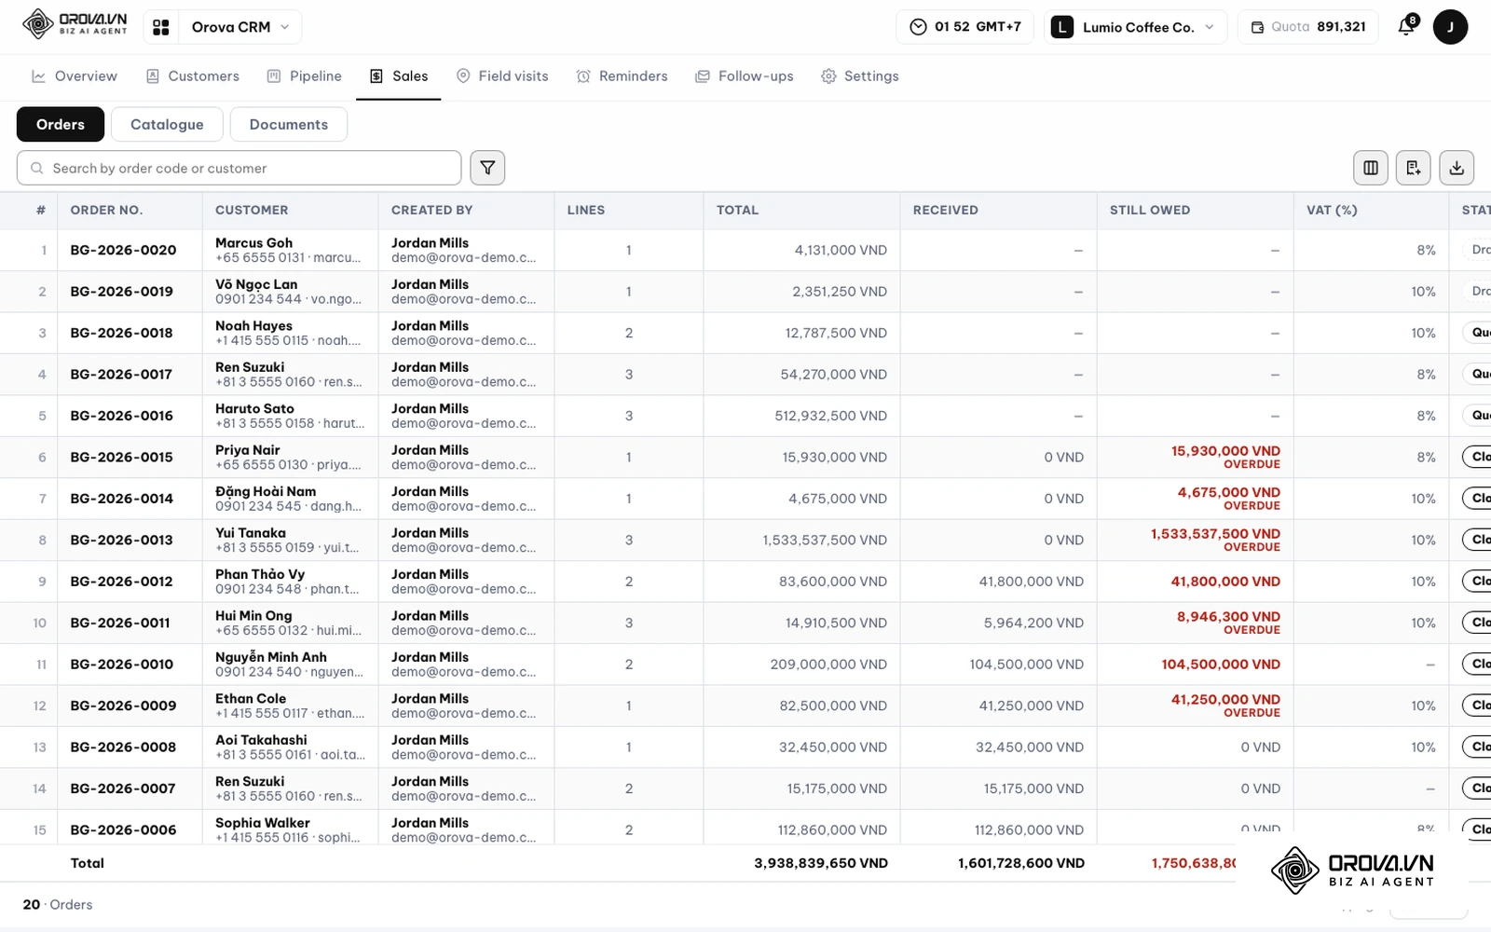The height and width of the screenshot is (932, 1491).
Task: Click the add new order icon
Action: pyautogui.click(x=1414, y=168)
